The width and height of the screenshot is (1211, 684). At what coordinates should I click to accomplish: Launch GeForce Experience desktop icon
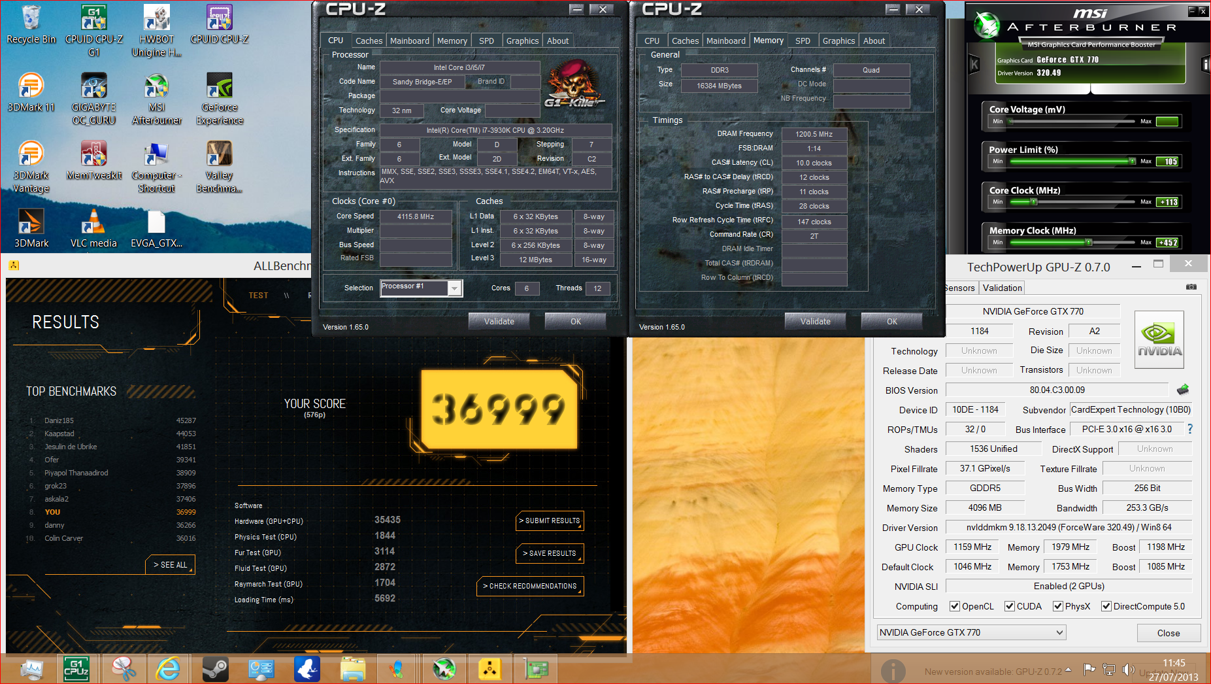220,98
